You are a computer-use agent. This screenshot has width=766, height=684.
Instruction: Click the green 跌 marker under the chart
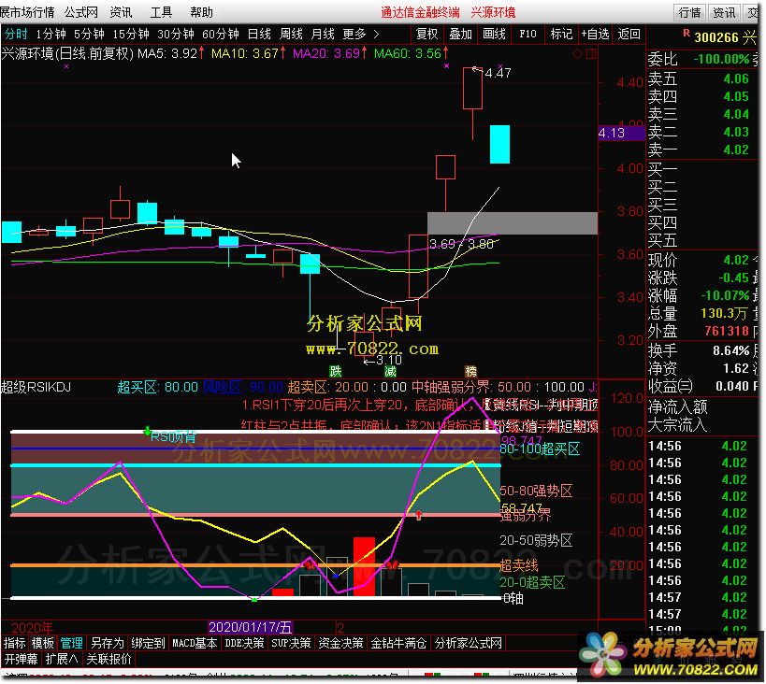[335, 372]
